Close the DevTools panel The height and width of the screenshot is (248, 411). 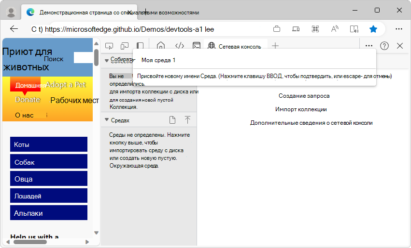[400, 46]
